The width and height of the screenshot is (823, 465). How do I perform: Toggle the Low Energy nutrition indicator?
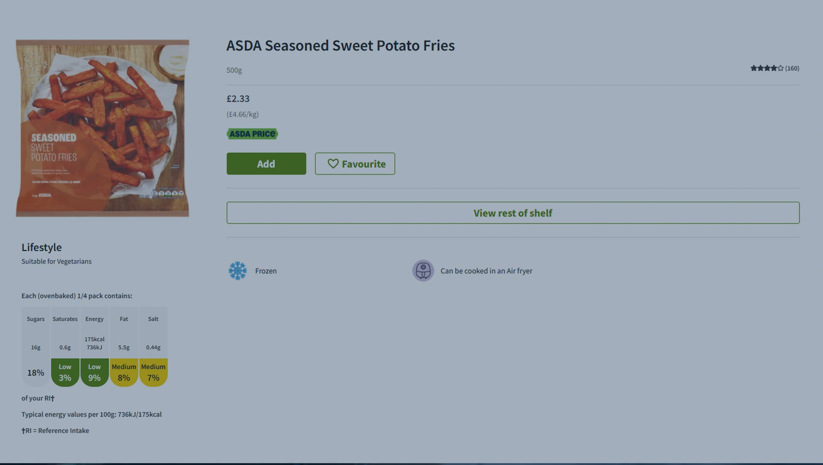[x=94, y=373]
